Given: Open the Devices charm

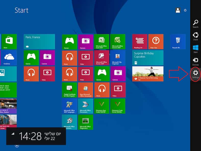Looking at the screenshot, I should pyautogui.click(x=195, y=61).
